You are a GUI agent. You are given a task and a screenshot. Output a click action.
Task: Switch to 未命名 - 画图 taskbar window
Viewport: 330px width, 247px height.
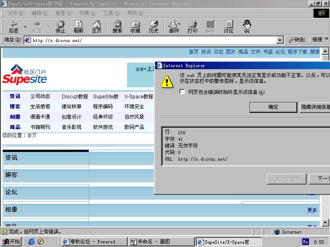pyautogui.click(x=161, y=242)
